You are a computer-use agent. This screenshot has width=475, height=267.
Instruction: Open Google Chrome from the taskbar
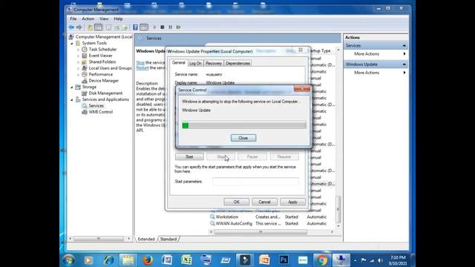tap(322, 260)
